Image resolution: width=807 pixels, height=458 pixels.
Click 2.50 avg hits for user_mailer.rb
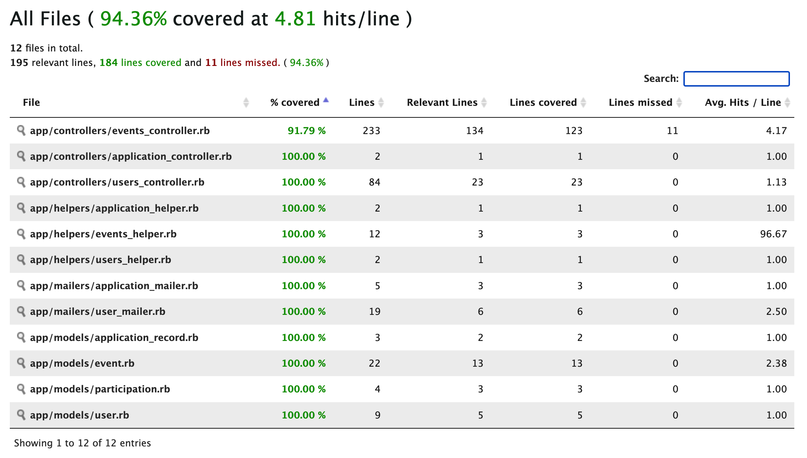click(x=777, y=312)
